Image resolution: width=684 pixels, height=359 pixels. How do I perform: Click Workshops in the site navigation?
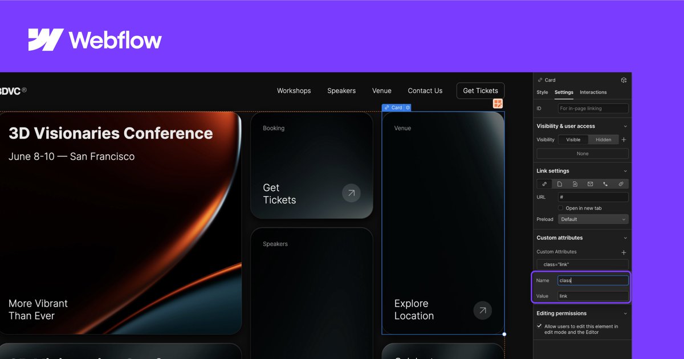[x=294, y=91]
